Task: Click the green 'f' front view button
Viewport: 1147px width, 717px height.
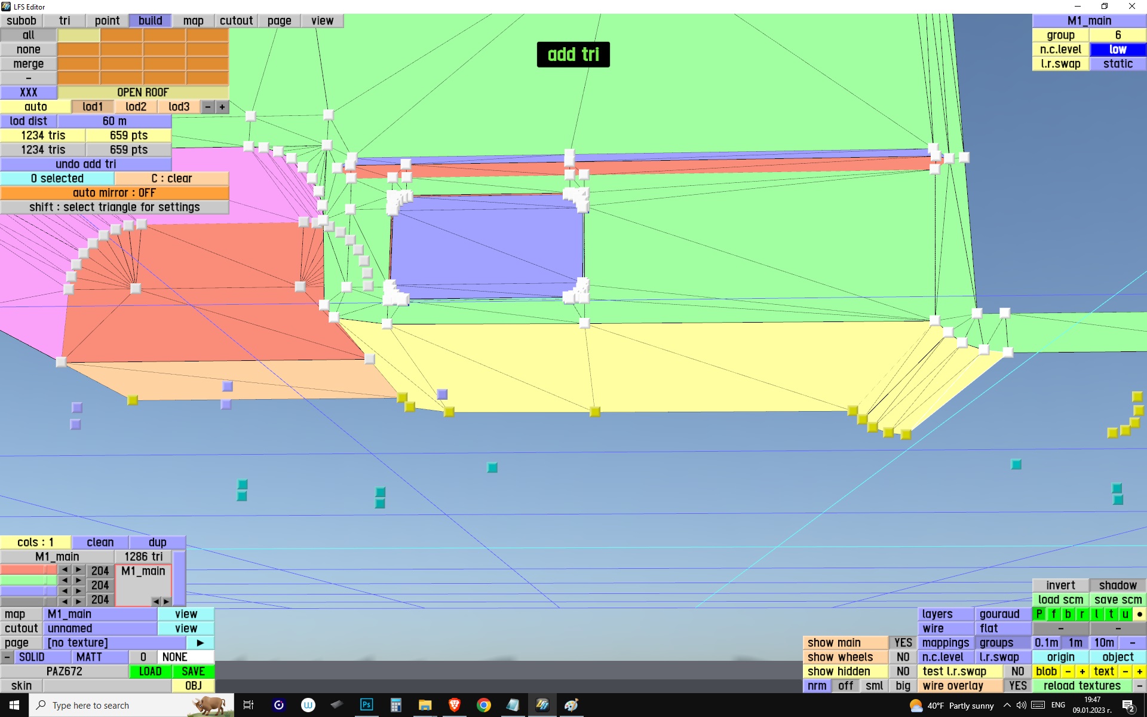Action: pos(1054,614)
